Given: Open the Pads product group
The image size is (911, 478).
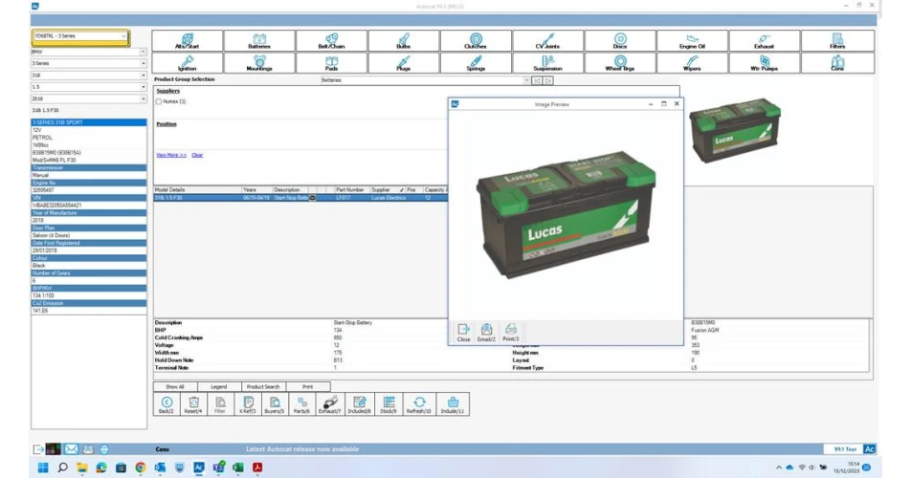Looking at the screenshot, I should 331,63.
